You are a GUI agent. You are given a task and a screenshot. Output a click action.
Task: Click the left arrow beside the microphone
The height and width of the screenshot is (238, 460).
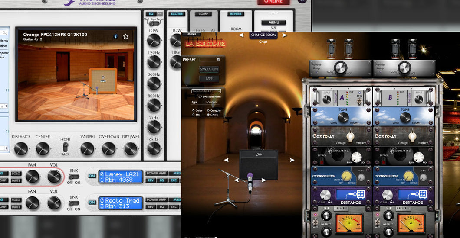[x=237, y=180]
